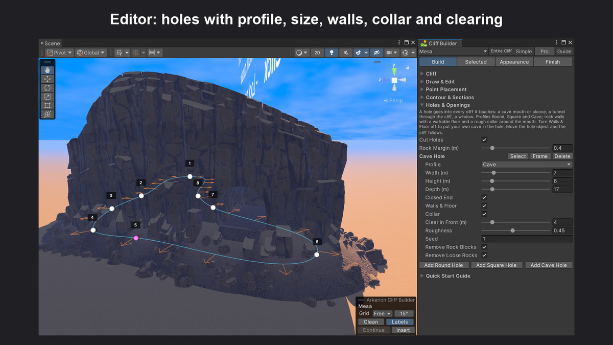This screenshot has height=345, width=613.
Task: Click Add Cave Hole
Action: coord(549,265)
